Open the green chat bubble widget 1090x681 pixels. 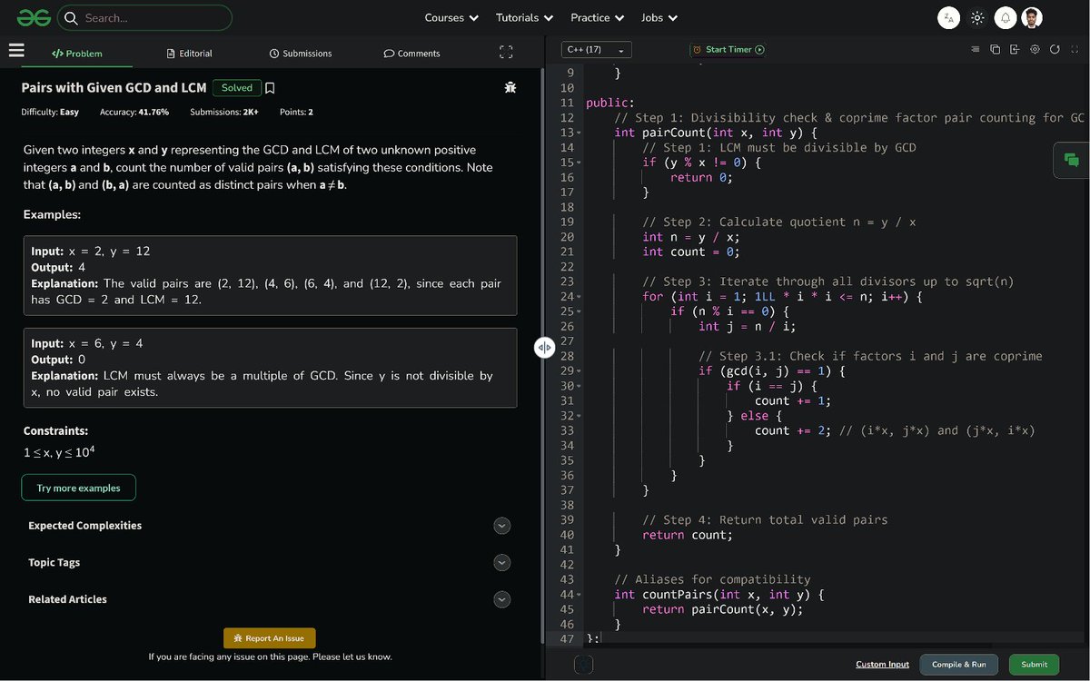point(1072,160)
